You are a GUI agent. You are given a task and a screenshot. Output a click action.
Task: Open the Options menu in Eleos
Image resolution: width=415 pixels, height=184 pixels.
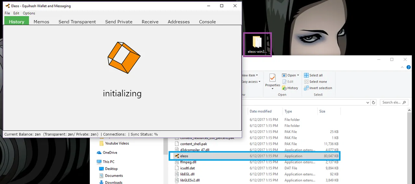click(29, 13)
